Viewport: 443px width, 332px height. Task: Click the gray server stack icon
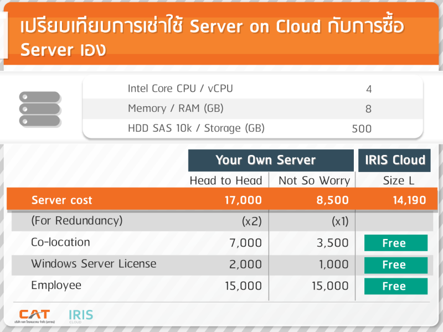tap(39, 109)
